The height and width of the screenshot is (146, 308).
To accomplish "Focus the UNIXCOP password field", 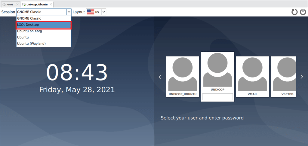I will pos(217,97).
